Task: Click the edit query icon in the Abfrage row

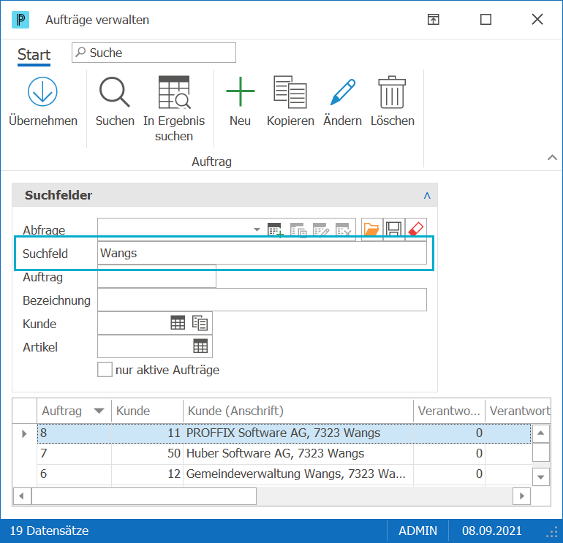Action: 321,229
